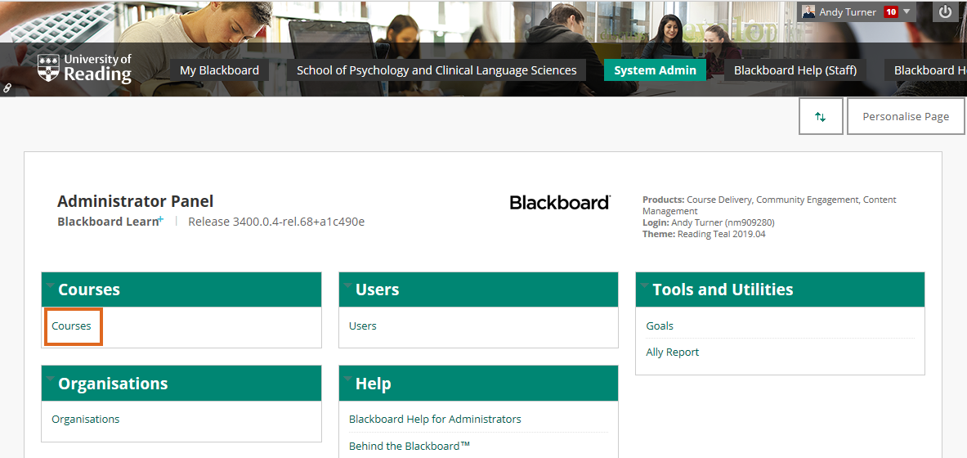This screenshot has width=967, height=458.
Task: Click the Personalise Page button
Action: (x=906, y=117)
